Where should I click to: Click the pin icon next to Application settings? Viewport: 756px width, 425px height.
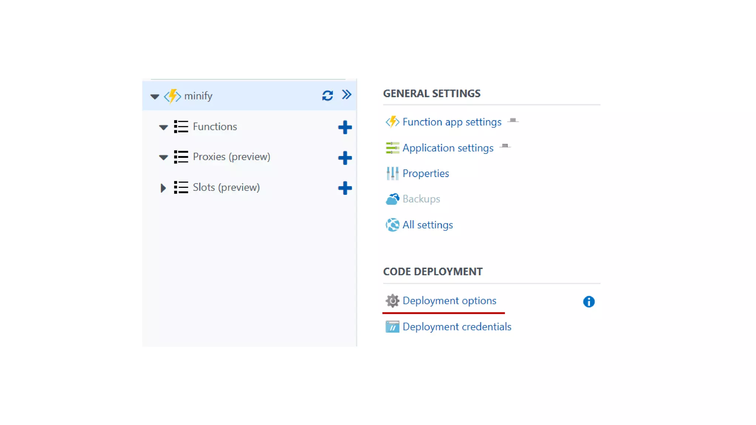point(505,146)
